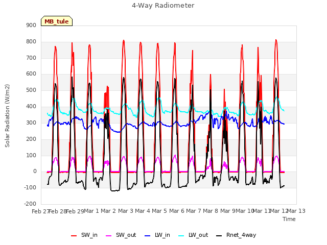
Task: Select the Rnet_4way legend label
Action: 241,235
